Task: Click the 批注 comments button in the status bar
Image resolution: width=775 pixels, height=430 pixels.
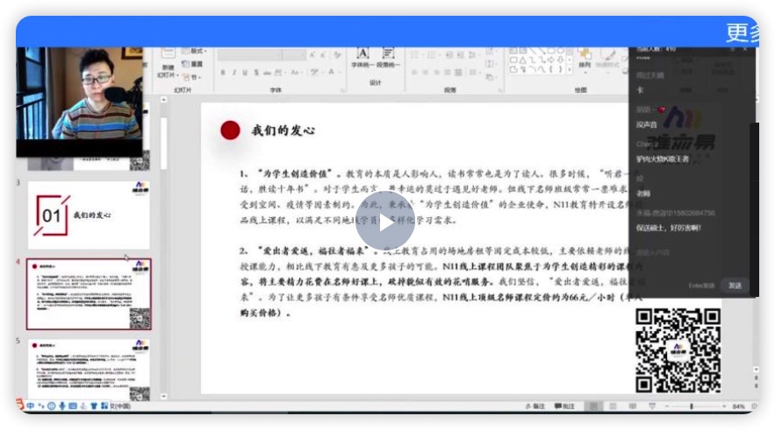Action: click(x=564, y=406)
